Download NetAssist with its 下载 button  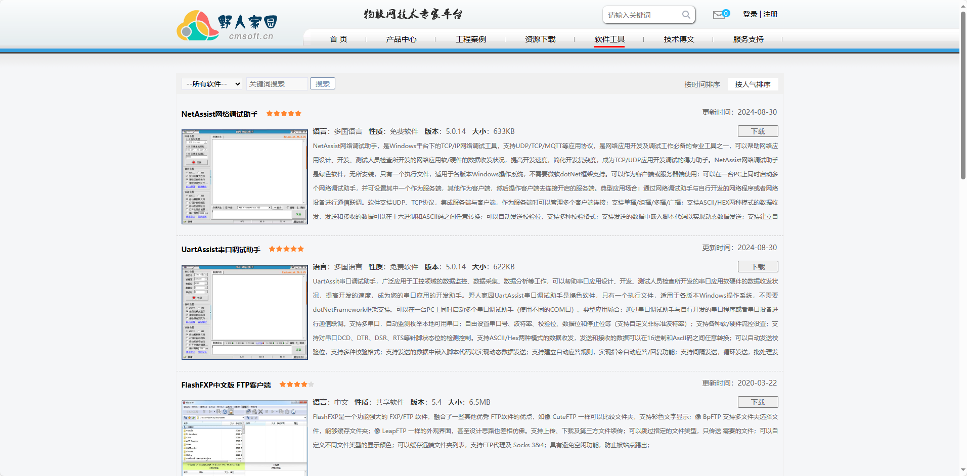tap(758, 131)
